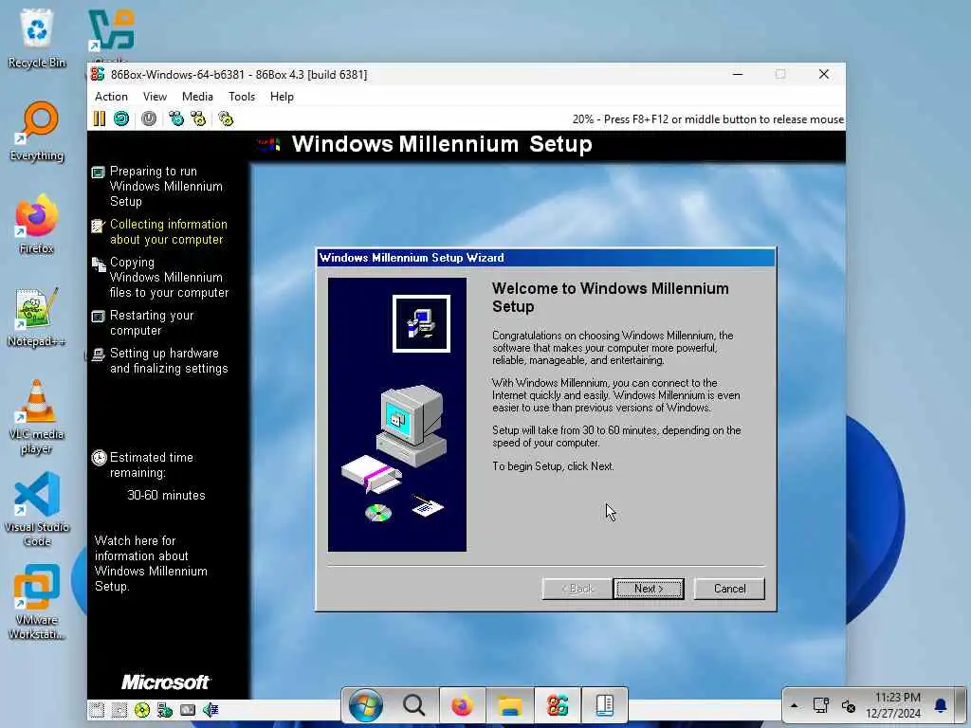The height and width of the screenshot is (728, 971).
Task: Click "Preparing to run Windows Millennium Setup" step
Action: coord(166,187)
